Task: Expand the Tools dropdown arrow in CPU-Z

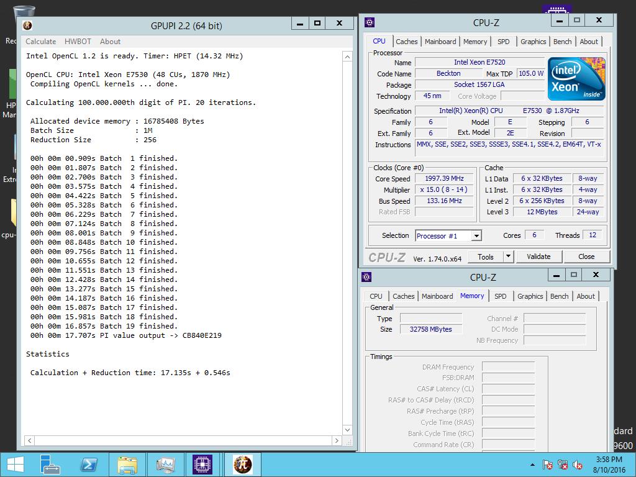Action: coord(508,257)
